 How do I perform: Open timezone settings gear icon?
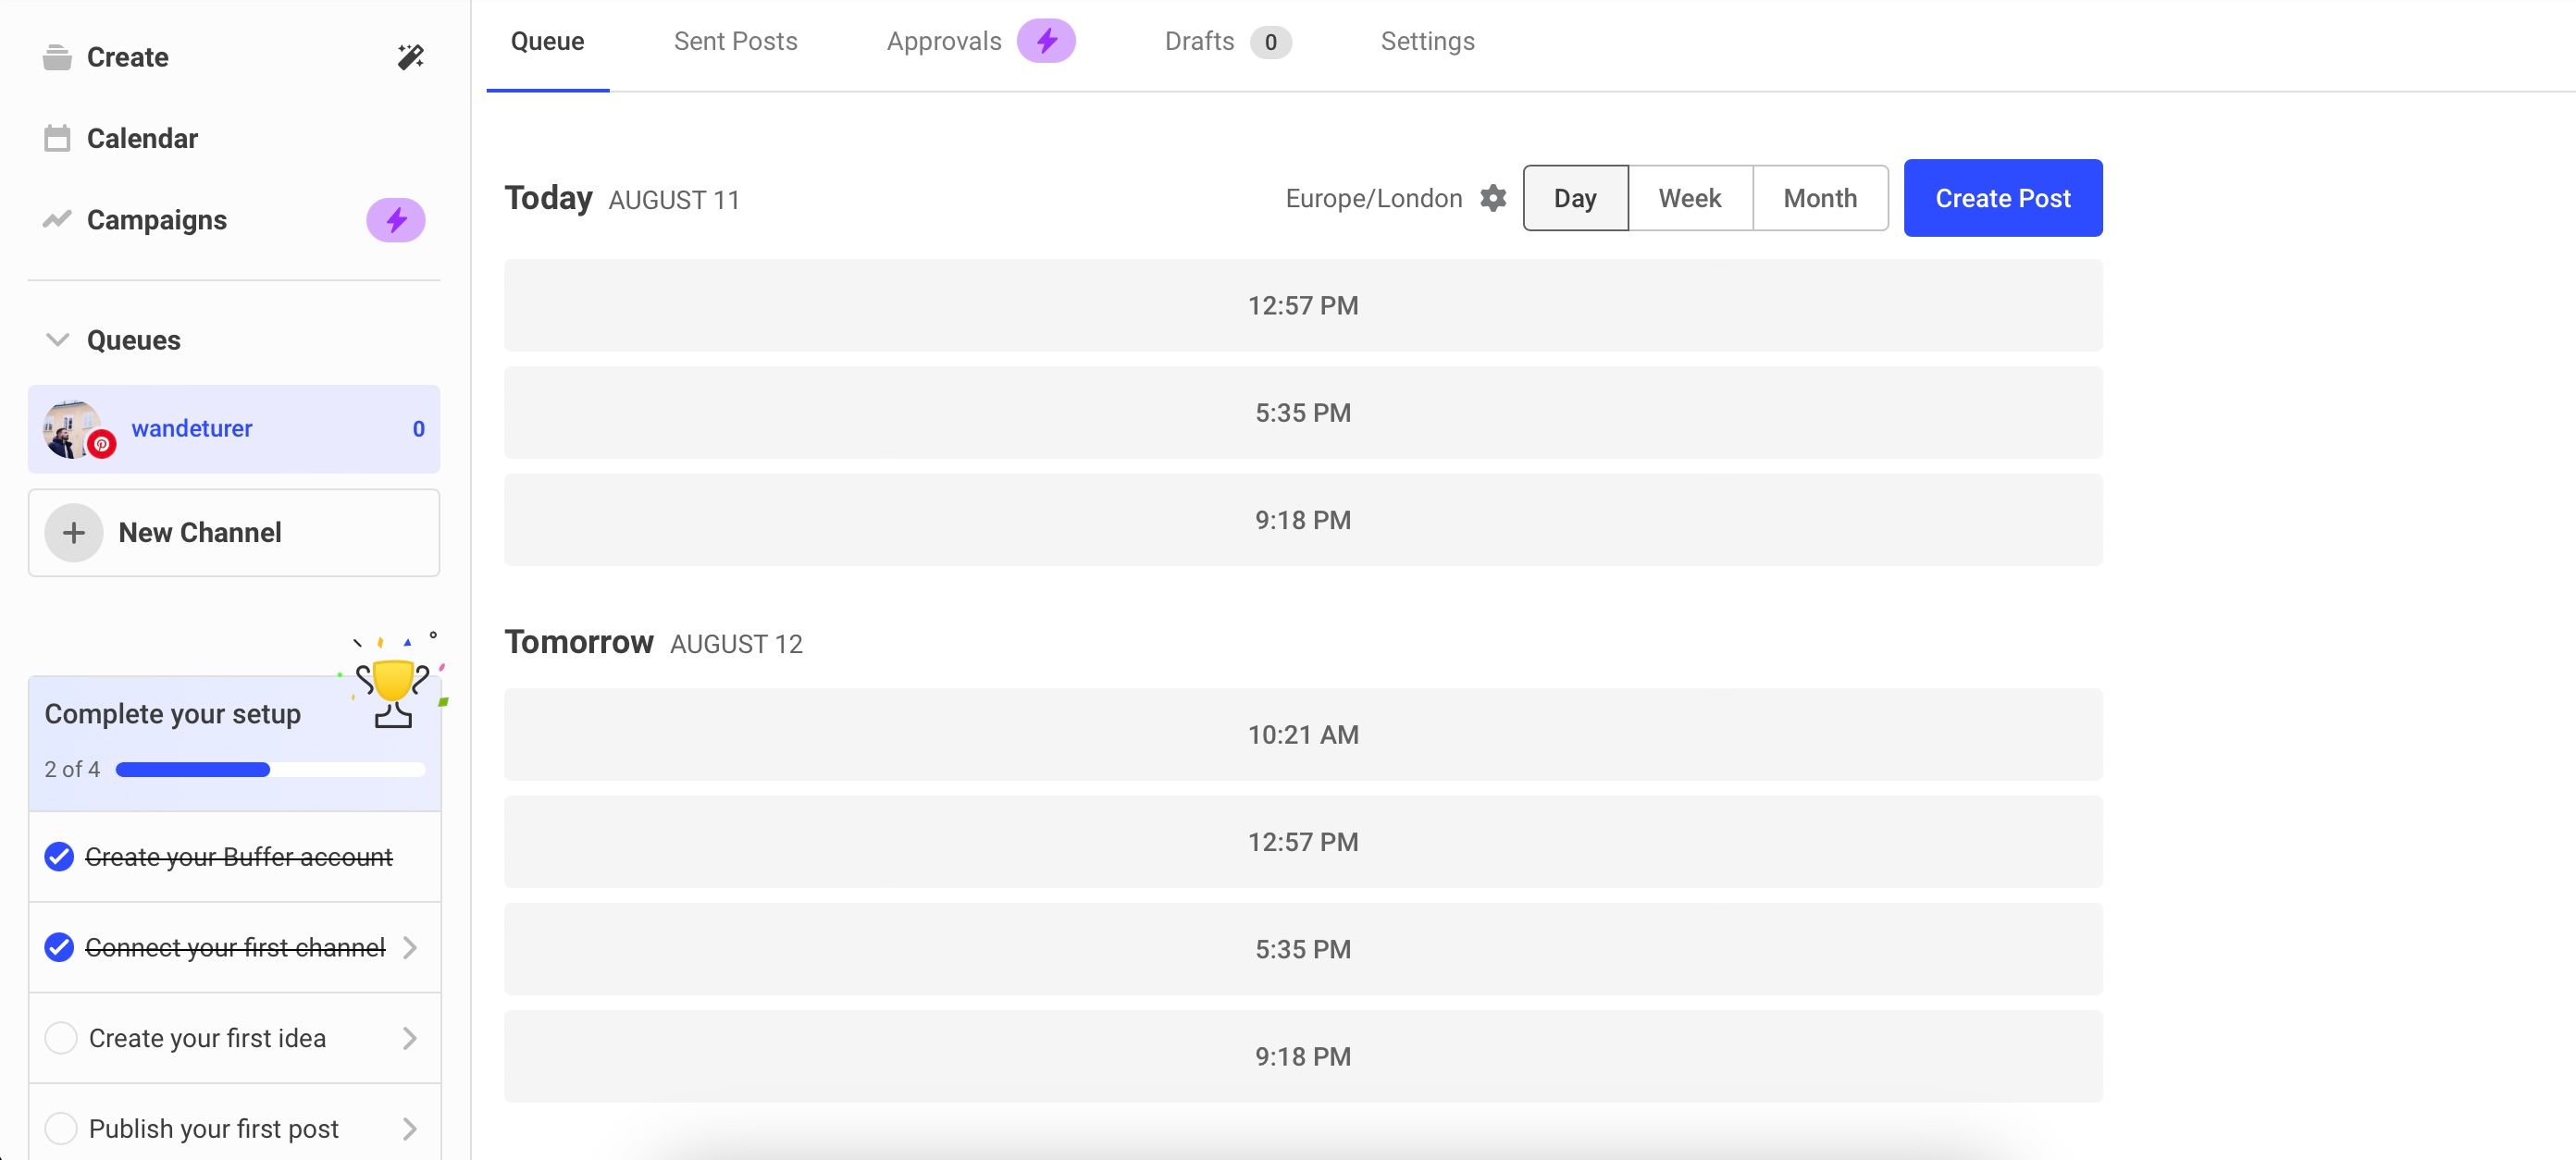[1493, 198]
